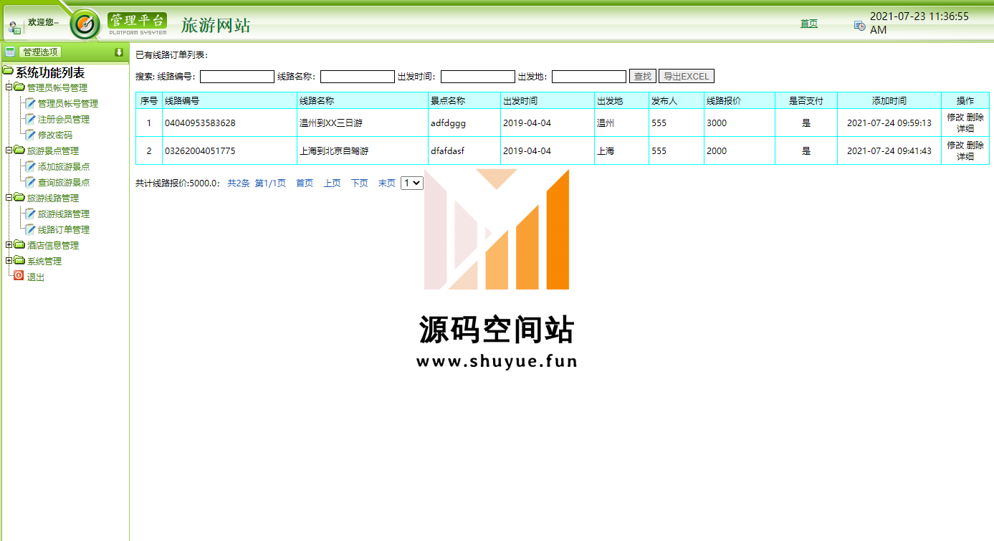Open 线路订单管理 in sidebar
994x541 pixels.
[x=64, y=230]
